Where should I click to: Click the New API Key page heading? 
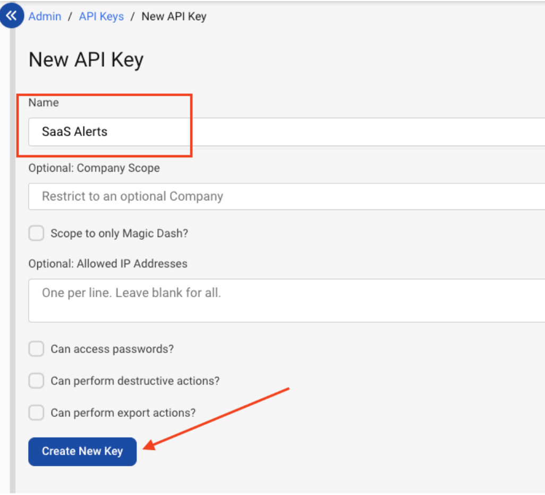86,60
